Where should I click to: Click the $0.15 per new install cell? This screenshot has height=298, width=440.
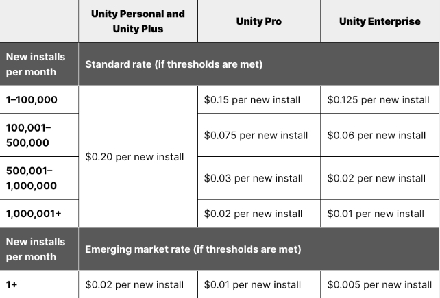(x=252, y=100)
